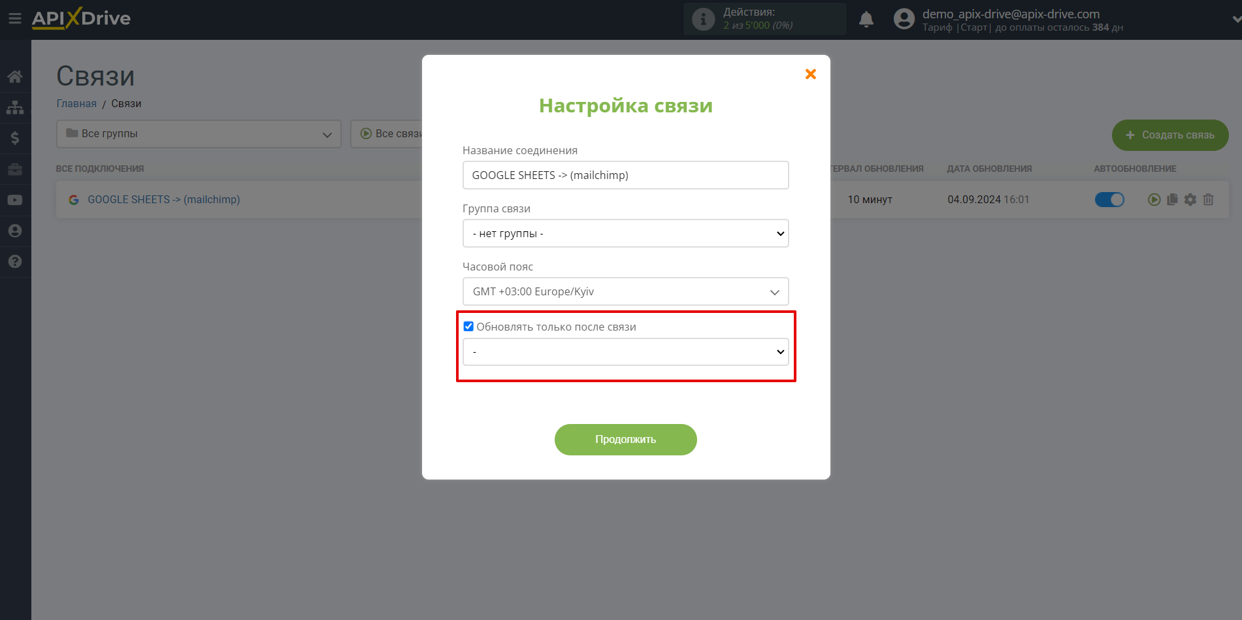Click the АВТООБНОВЛЕНИЕ column header
The width and height of the screenshot is (1242, 620).
[x=1135, y=169]
